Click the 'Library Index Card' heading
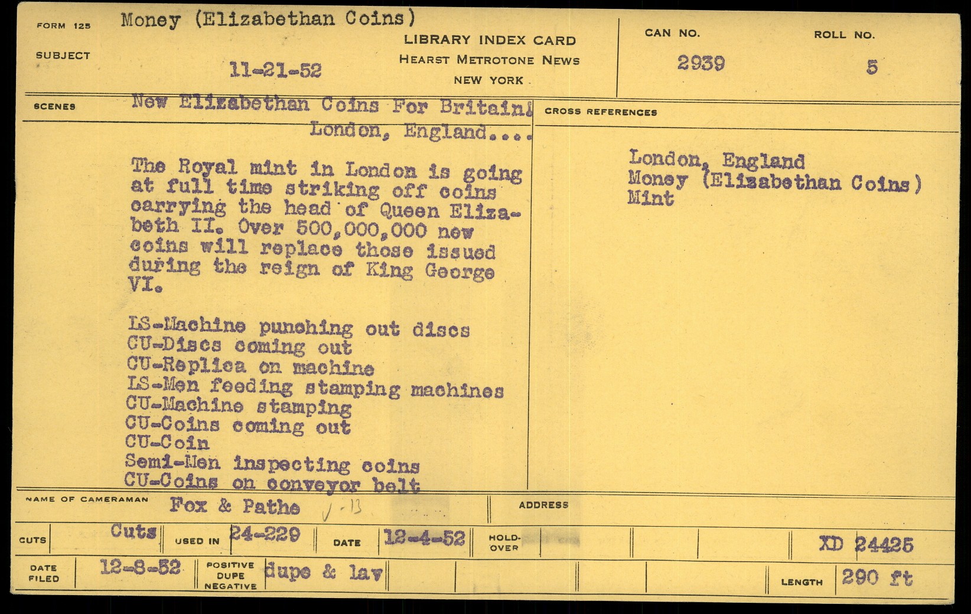The height and width of the screenshot is (614, 971). [x=490, y=40]
